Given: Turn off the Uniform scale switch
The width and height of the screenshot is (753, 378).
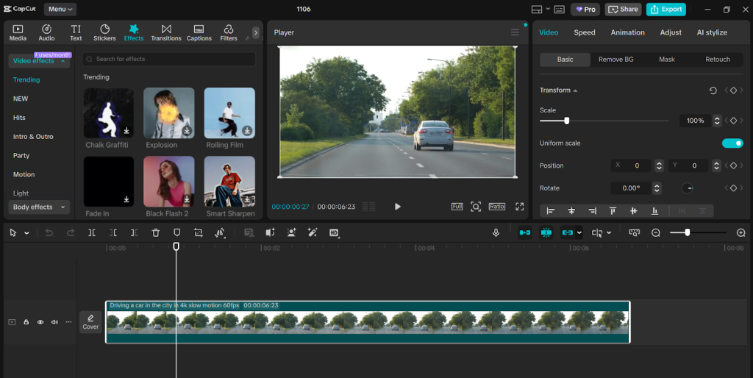Looking at the screenshot, I should 732,143.
